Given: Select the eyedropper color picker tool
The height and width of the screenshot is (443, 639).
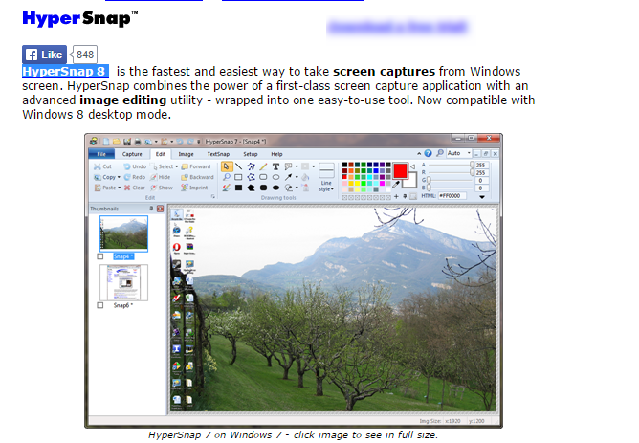Looking at the screenshot, I should click(x=396, y=185).
